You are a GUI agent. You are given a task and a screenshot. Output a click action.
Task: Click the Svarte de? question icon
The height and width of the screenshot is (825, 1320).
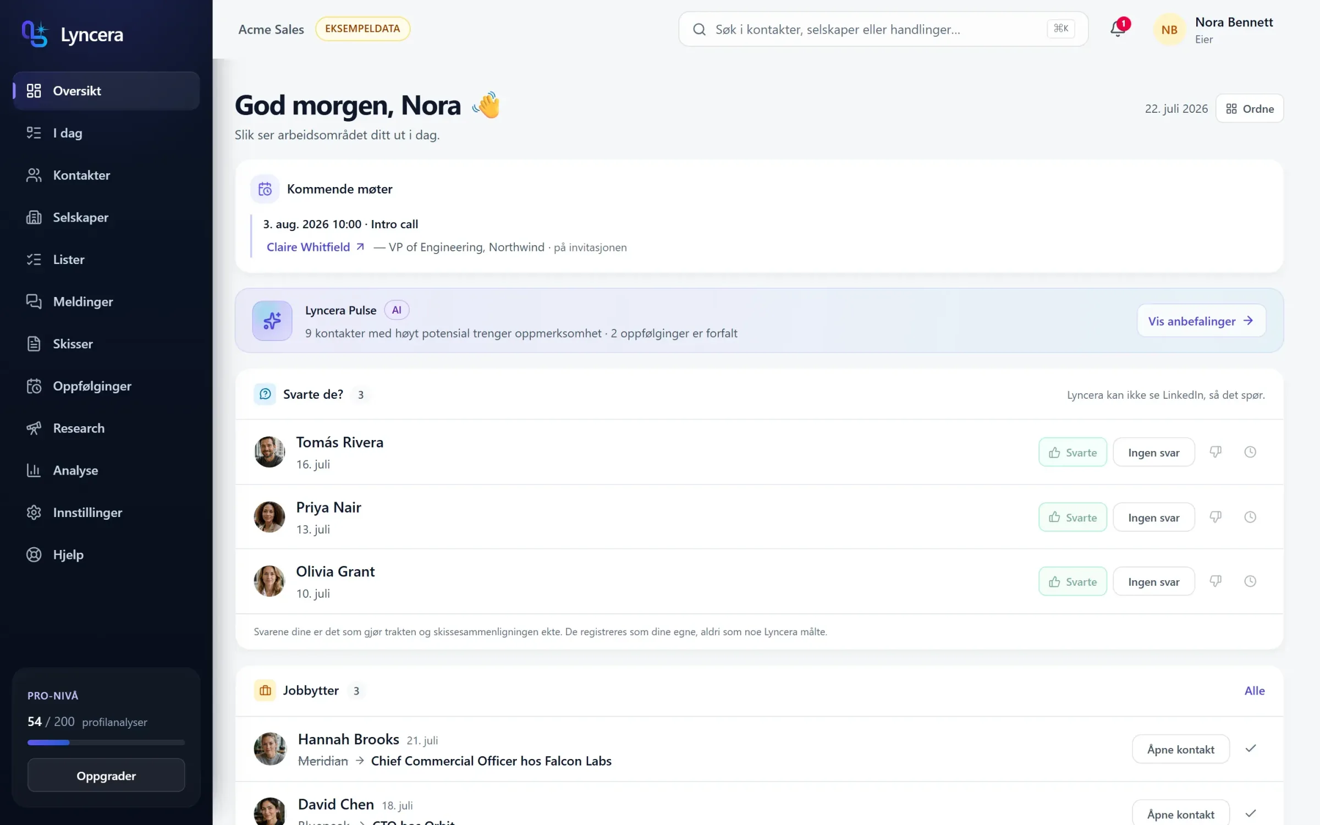tap(265, 394)
